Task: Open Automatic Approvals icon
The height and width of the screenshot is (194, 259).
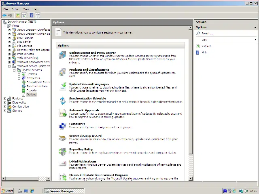Action: point(63,113)
